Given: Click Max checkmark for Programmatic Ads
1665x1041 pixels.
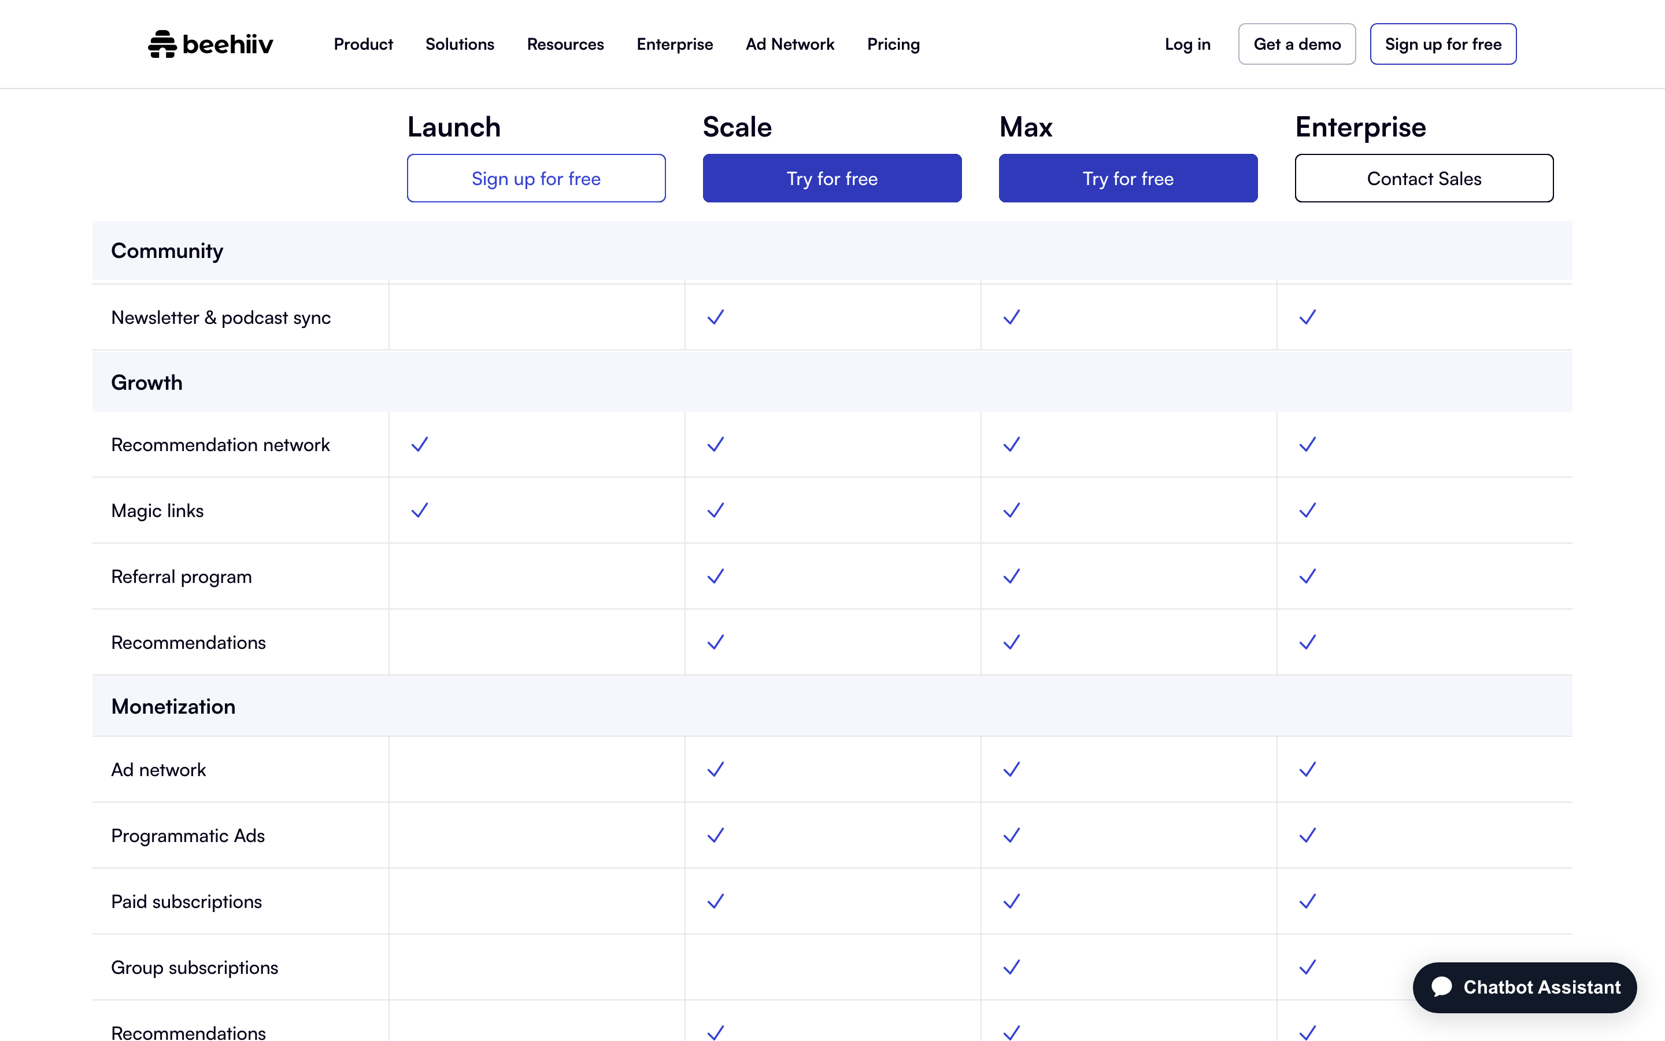Looking at the screenshot, I should tap(1011, 835).
